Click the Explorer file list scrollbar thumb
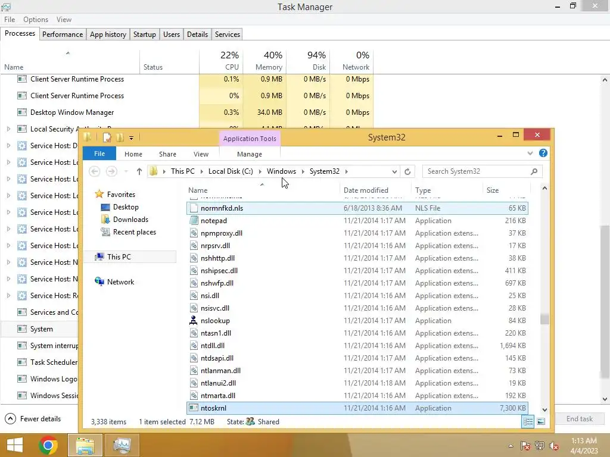 544,319
